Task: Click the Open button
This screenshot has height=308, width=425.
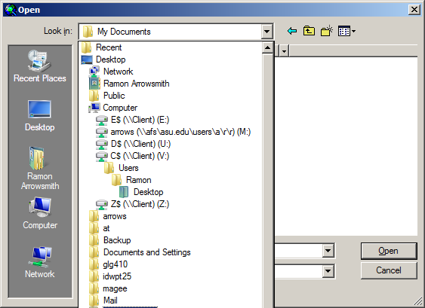Action: click(389, 251)
